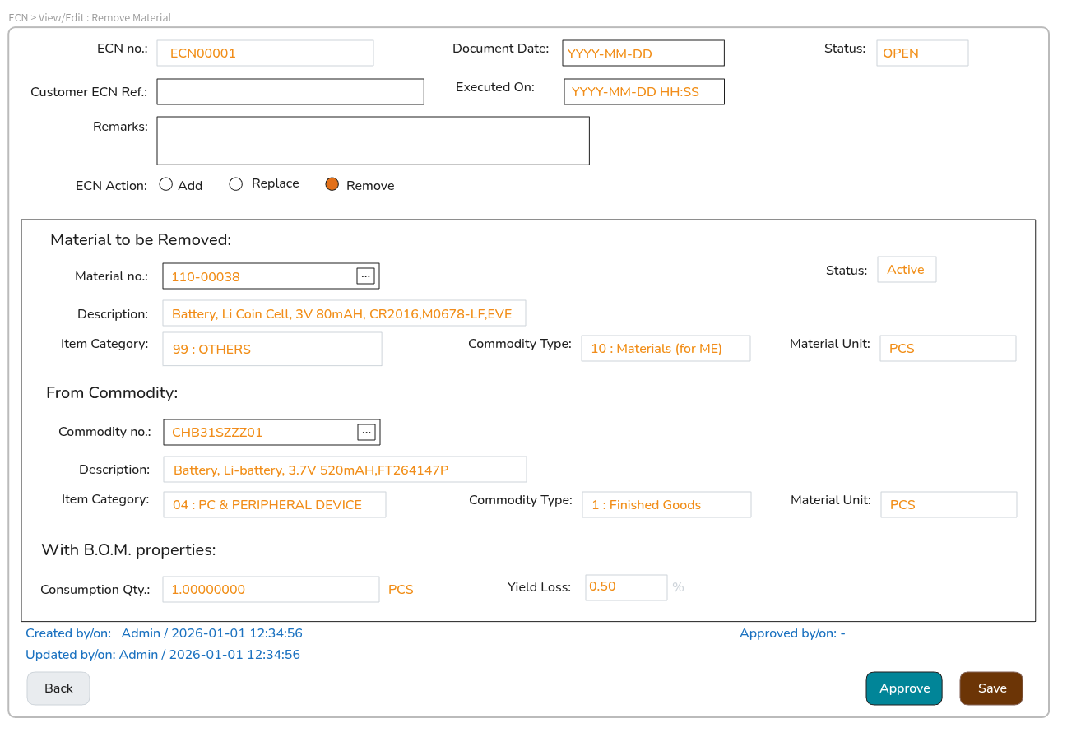Select the Remove ECN action radio
The image size is (1067, 737).
(x=332, y=184)
